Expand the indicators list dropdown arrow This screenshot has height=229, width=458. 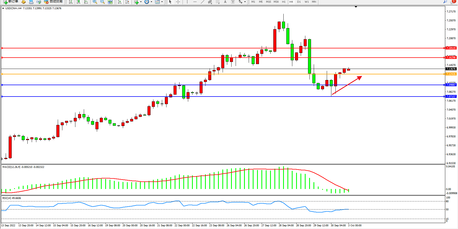click(x=141, y=2)
